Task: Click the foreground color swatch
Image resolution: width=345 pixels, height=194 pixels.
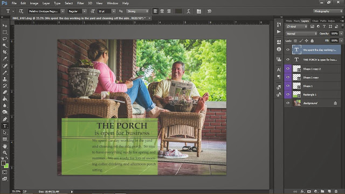Action: pyautogui.click(x=3, y=163)
